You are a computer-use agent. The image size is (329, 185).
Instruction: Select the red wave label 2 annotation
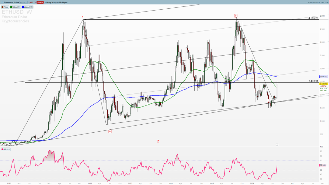coord(158,141)
